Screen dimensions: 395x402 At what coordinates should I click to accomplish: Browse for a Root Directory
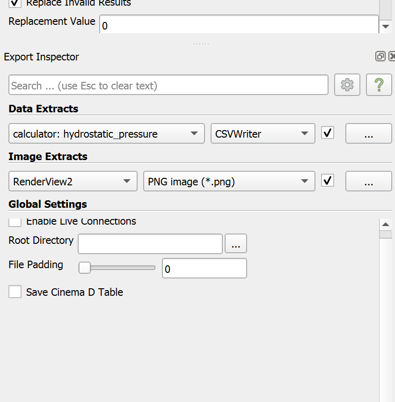coord(236,243)
